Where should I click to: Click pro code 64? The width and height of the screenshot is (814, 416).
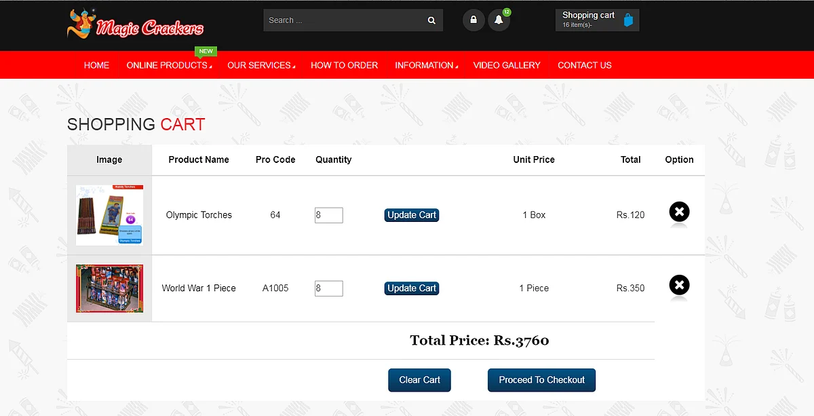[x=275, y=215]
